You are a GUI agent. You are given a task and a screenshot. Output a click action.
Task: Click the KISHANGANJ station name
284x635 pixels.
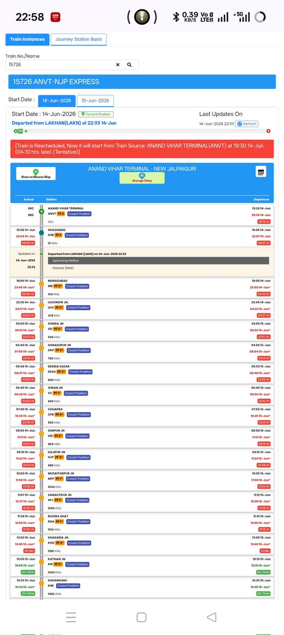tap(57, 580)
